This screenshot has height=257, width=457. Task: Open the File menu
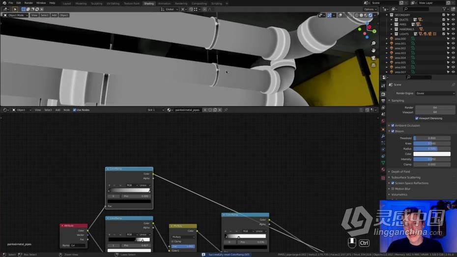click(11, 3)
